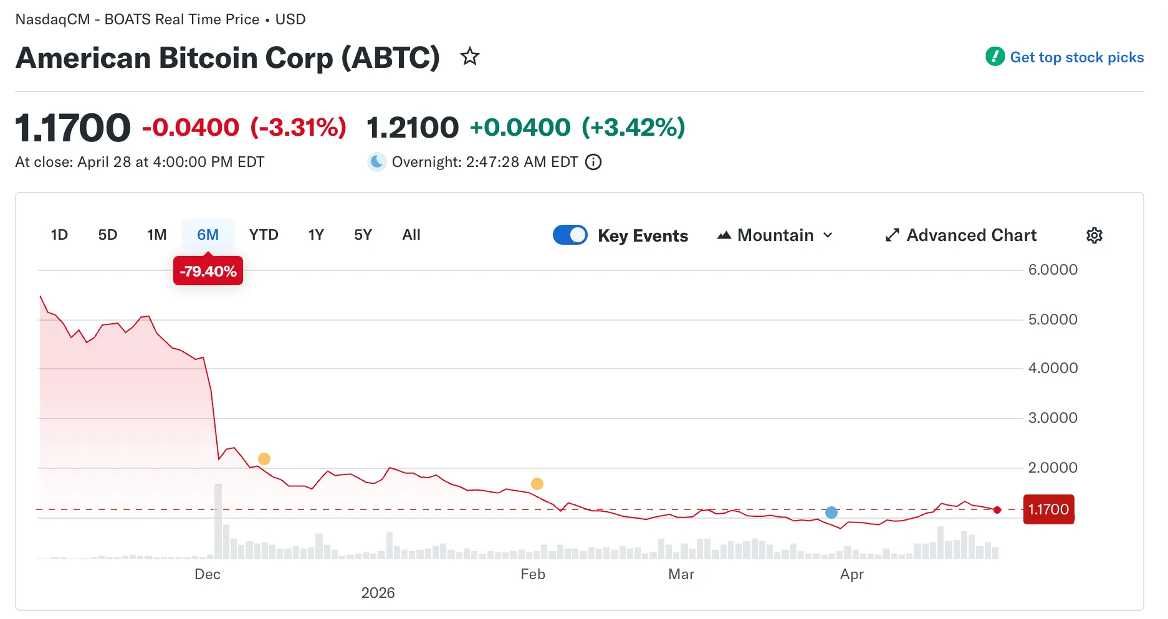This screenshot has height=619, width=1168.
Task: Click the green lightning stock picks icon
Action: pyautogui.click(x=994, y=57)
